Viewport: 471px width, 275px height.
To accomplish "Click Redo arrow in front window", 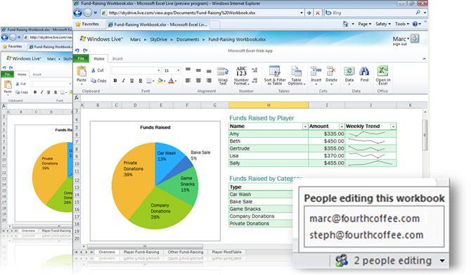I will [x=85, y=51].
